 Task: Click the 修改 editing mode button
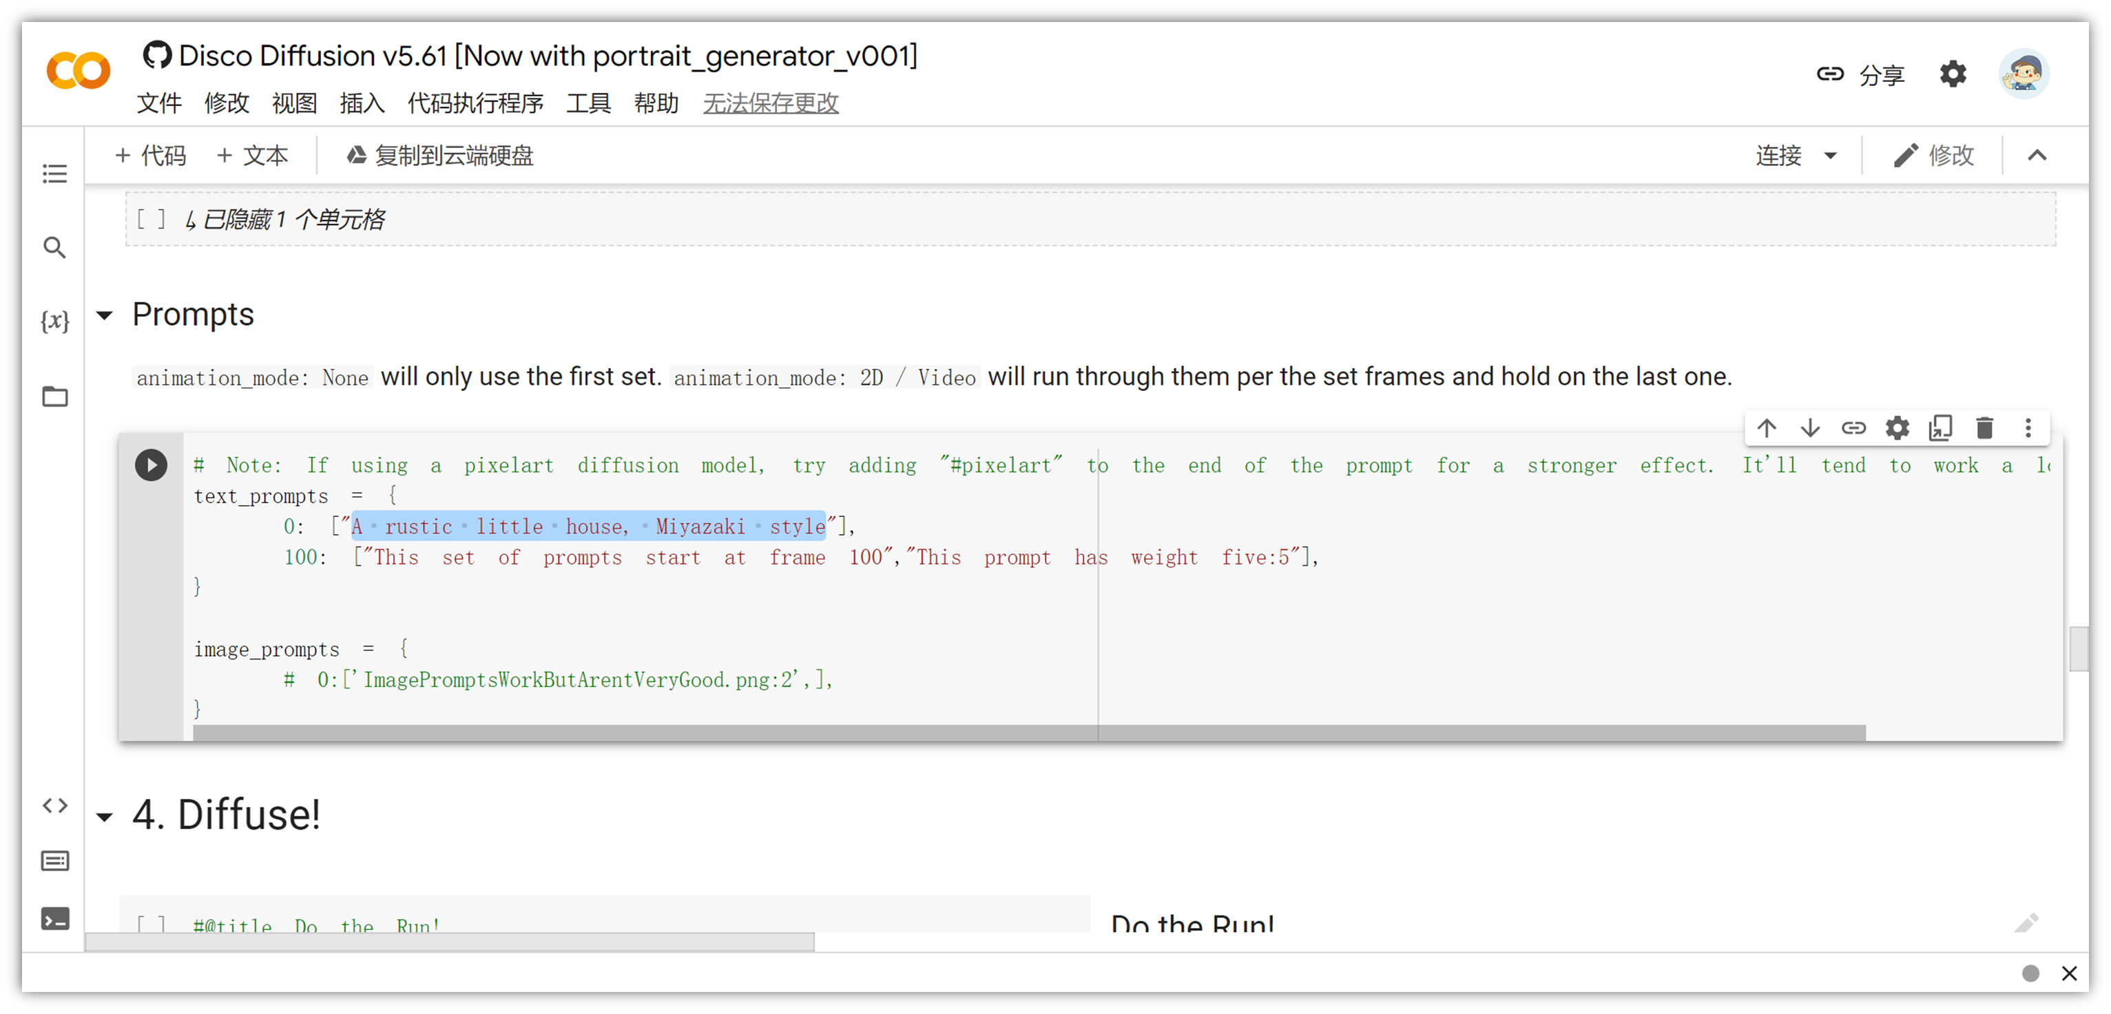1933,156
